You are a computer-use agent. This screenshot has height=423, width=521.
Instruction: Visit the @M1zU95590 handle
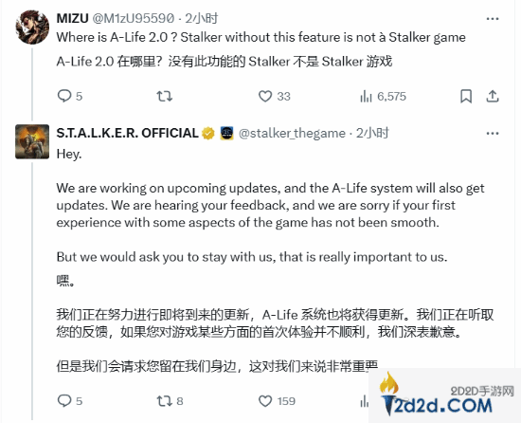133,18
